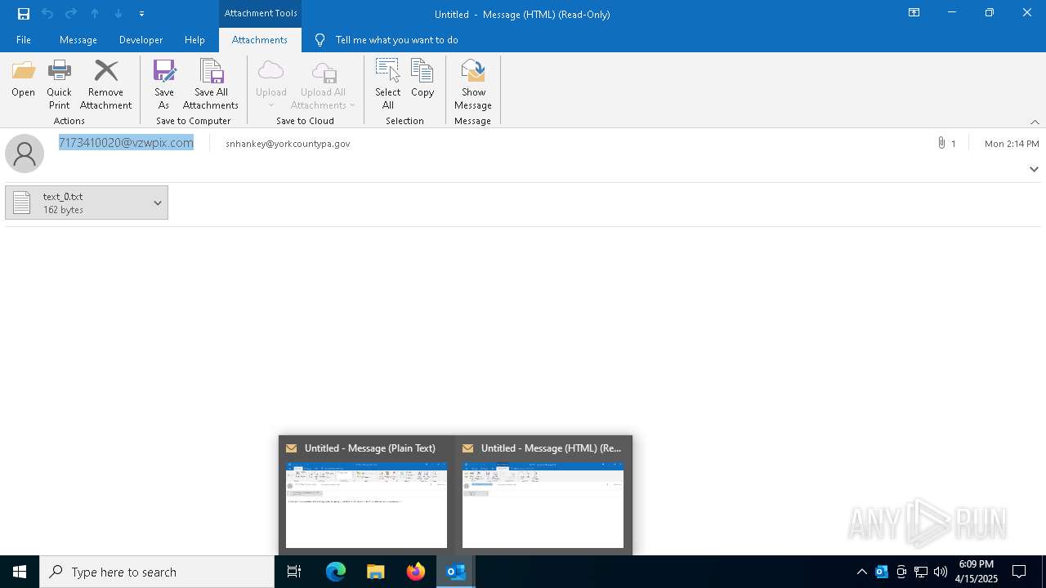1046x588 pixels.
Task: Click Outlook taskbar icon
Action: [456, 572]
